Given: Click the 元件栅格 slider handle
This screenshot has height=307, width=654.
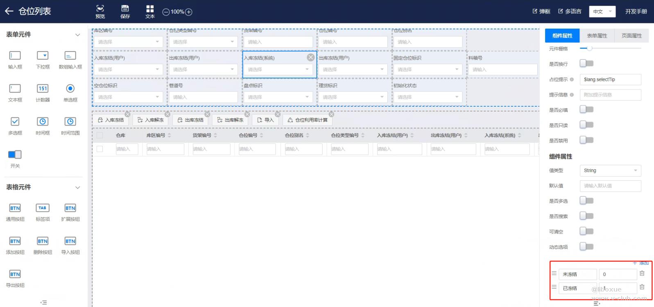Looking at the screenshot, I should point(590,49).
